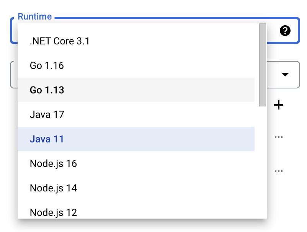The height and width of the screenshot is (232, 307).
Task: Select the Java 11 runtime option
Action: pyautogui.click(x=47, y=139)
